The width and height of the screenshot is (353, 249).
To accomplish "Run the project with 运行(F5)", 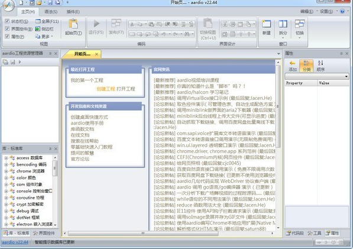I will point(96,27).
